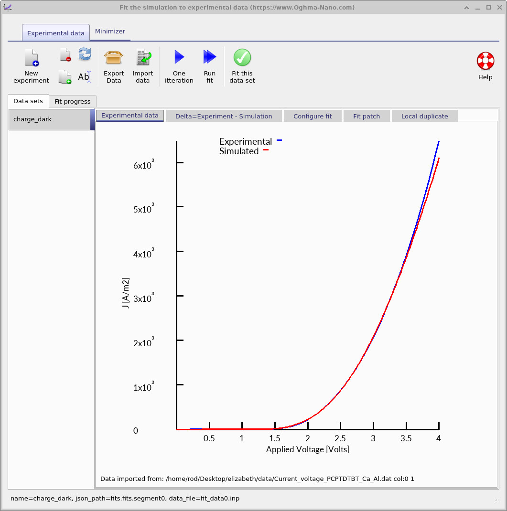This screenshot has width=507, height=511.
Task: View the Fit patch settings
Action: point(367,116)
